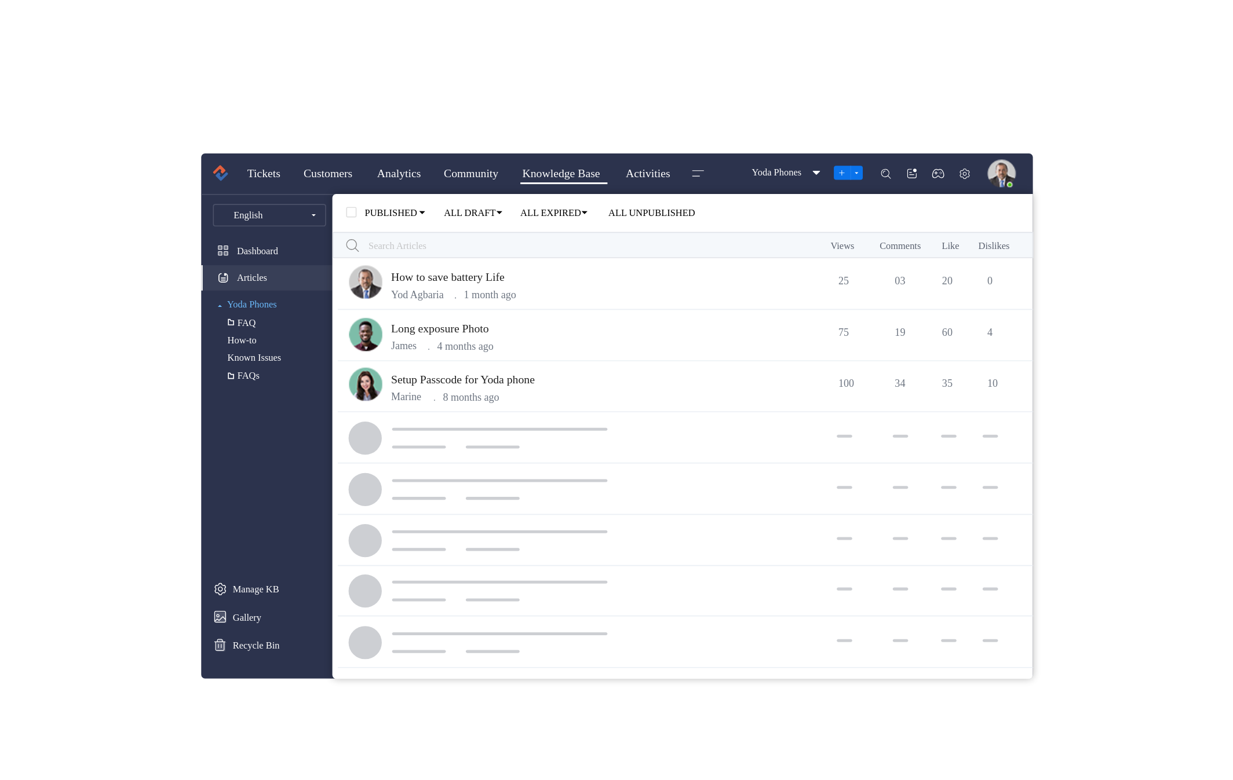Open the search icon in top navigation
Screen dimensions: 1233x780
coord(886,173)
